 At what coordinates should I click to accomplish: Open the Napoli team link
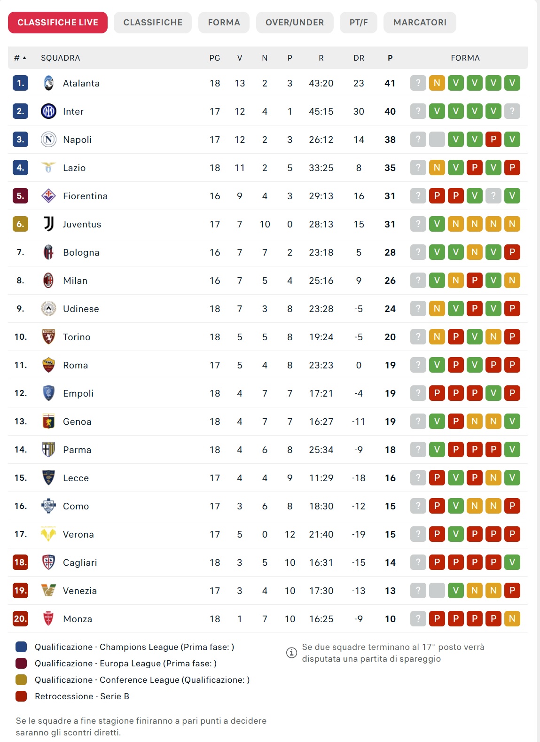(x=78, y=140)
